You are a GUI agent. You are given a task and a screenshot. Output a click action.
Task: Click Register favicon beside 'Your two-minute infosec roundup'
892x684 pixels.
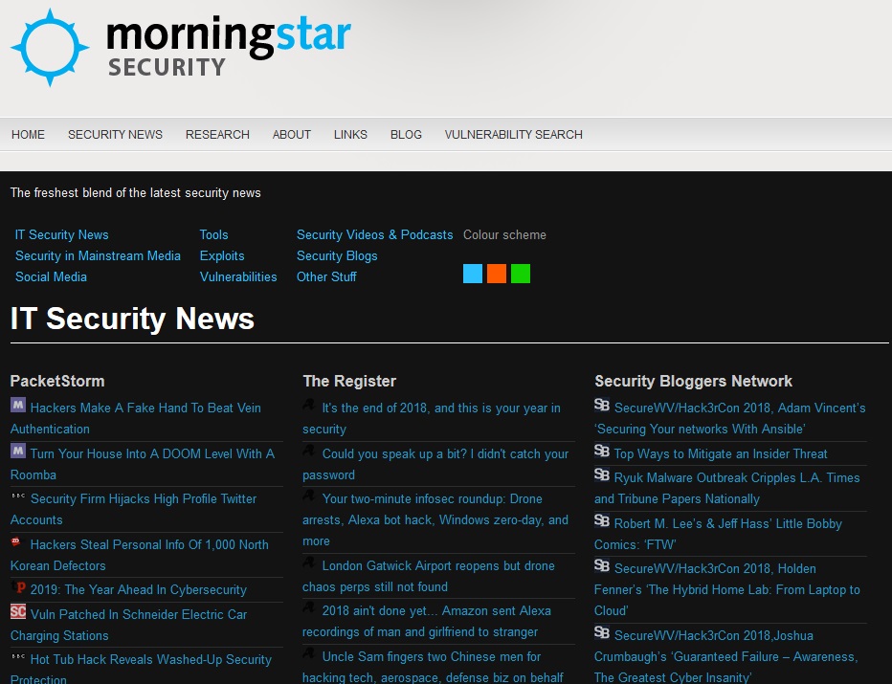(x=309, y=496)
